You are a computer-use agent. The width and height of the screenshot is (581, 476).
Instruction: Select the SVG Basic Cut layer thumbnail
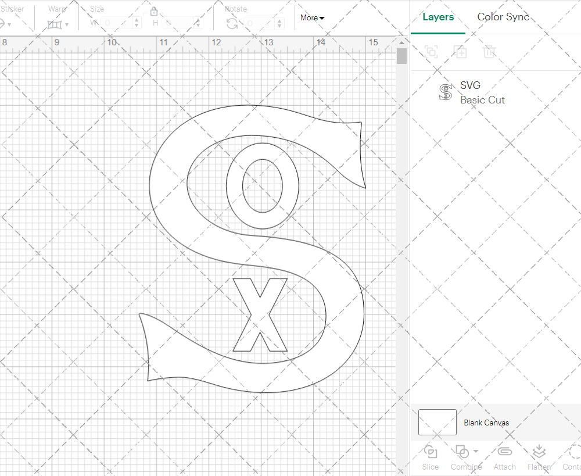(x=446, y=92)
